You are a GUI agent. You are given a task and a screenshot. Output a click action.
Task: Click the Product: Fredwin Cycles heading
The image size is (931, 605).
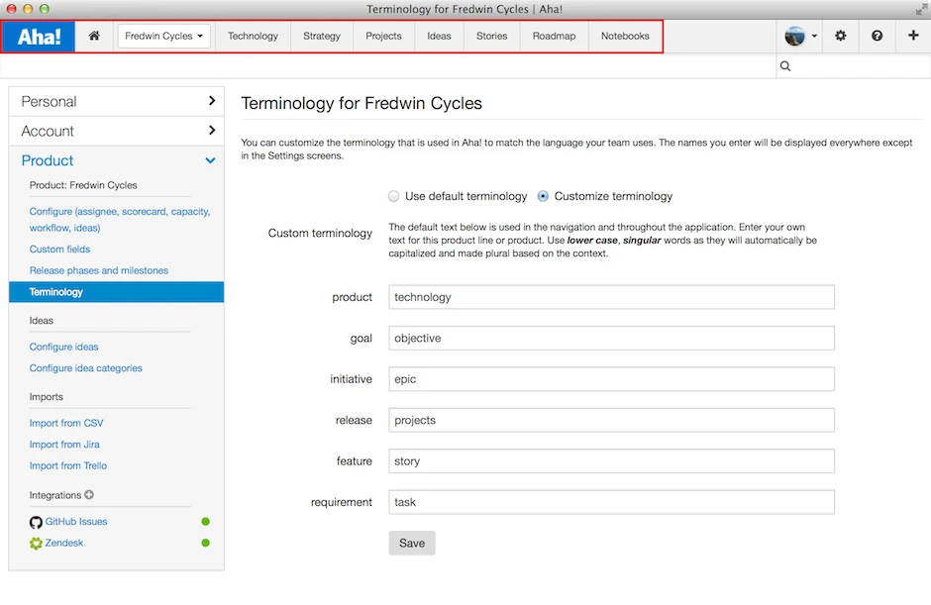point(83,185)
